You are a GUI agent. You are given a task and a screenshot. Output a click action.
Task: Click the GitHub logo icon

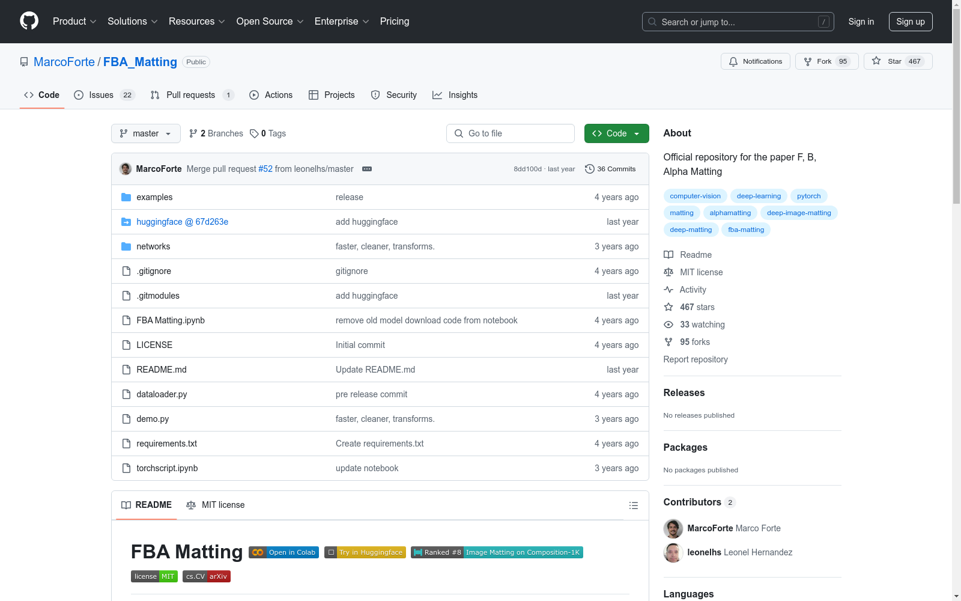point(29,21)
